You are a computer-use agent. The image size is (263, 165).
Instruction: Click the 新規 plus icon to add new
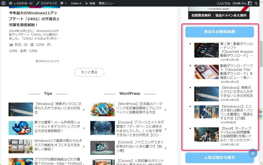click(87, 3)
